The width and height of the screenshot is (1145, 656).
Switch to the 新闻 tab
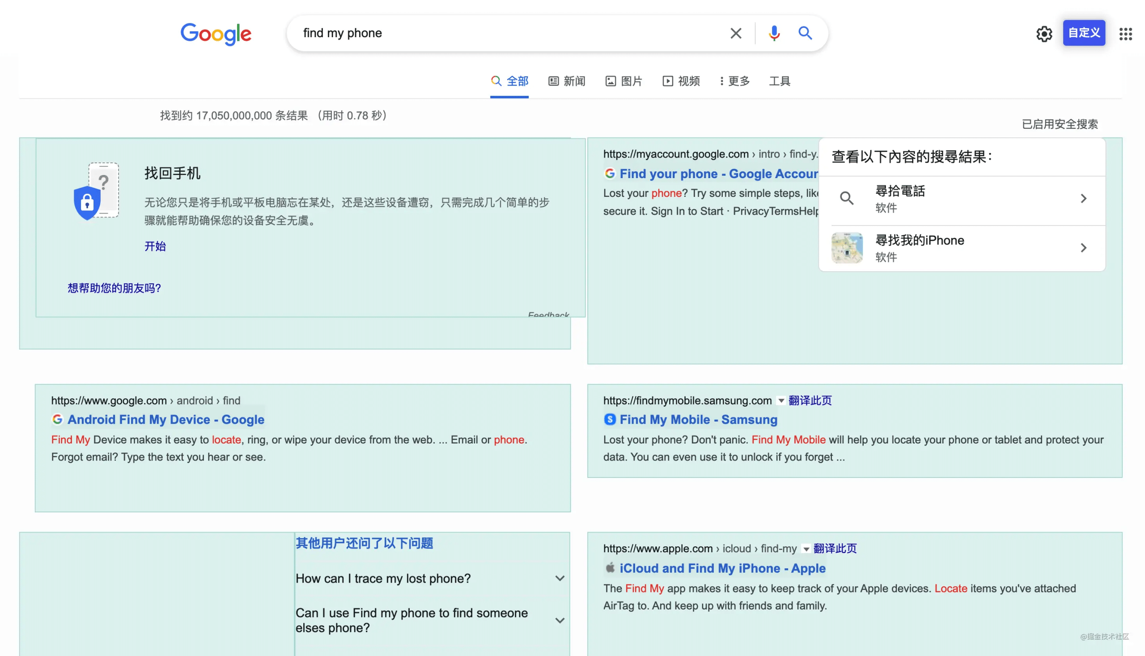coord(566,81)
